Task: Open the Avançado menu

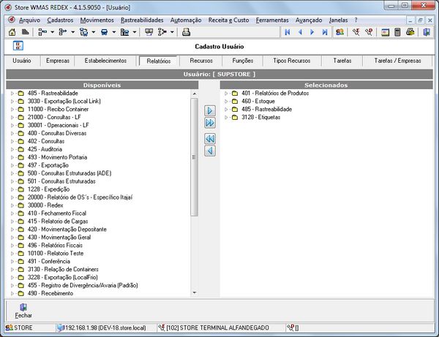Action: pos(309,20)
